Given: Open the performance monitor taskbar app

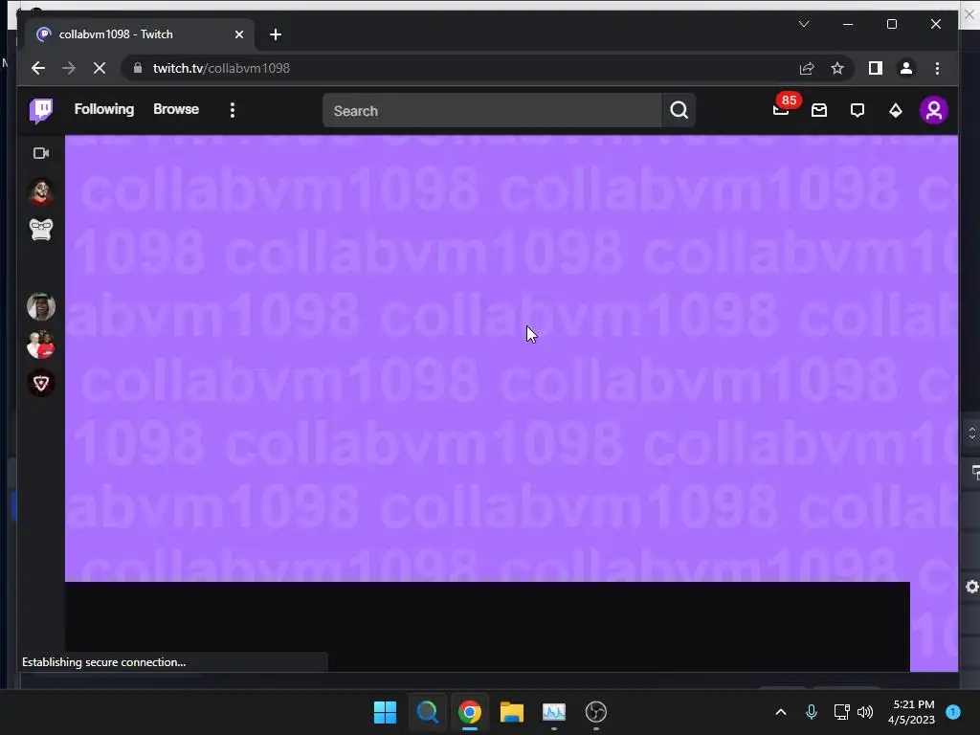Looking at the screenshot, I should click(x=554, y=712).
